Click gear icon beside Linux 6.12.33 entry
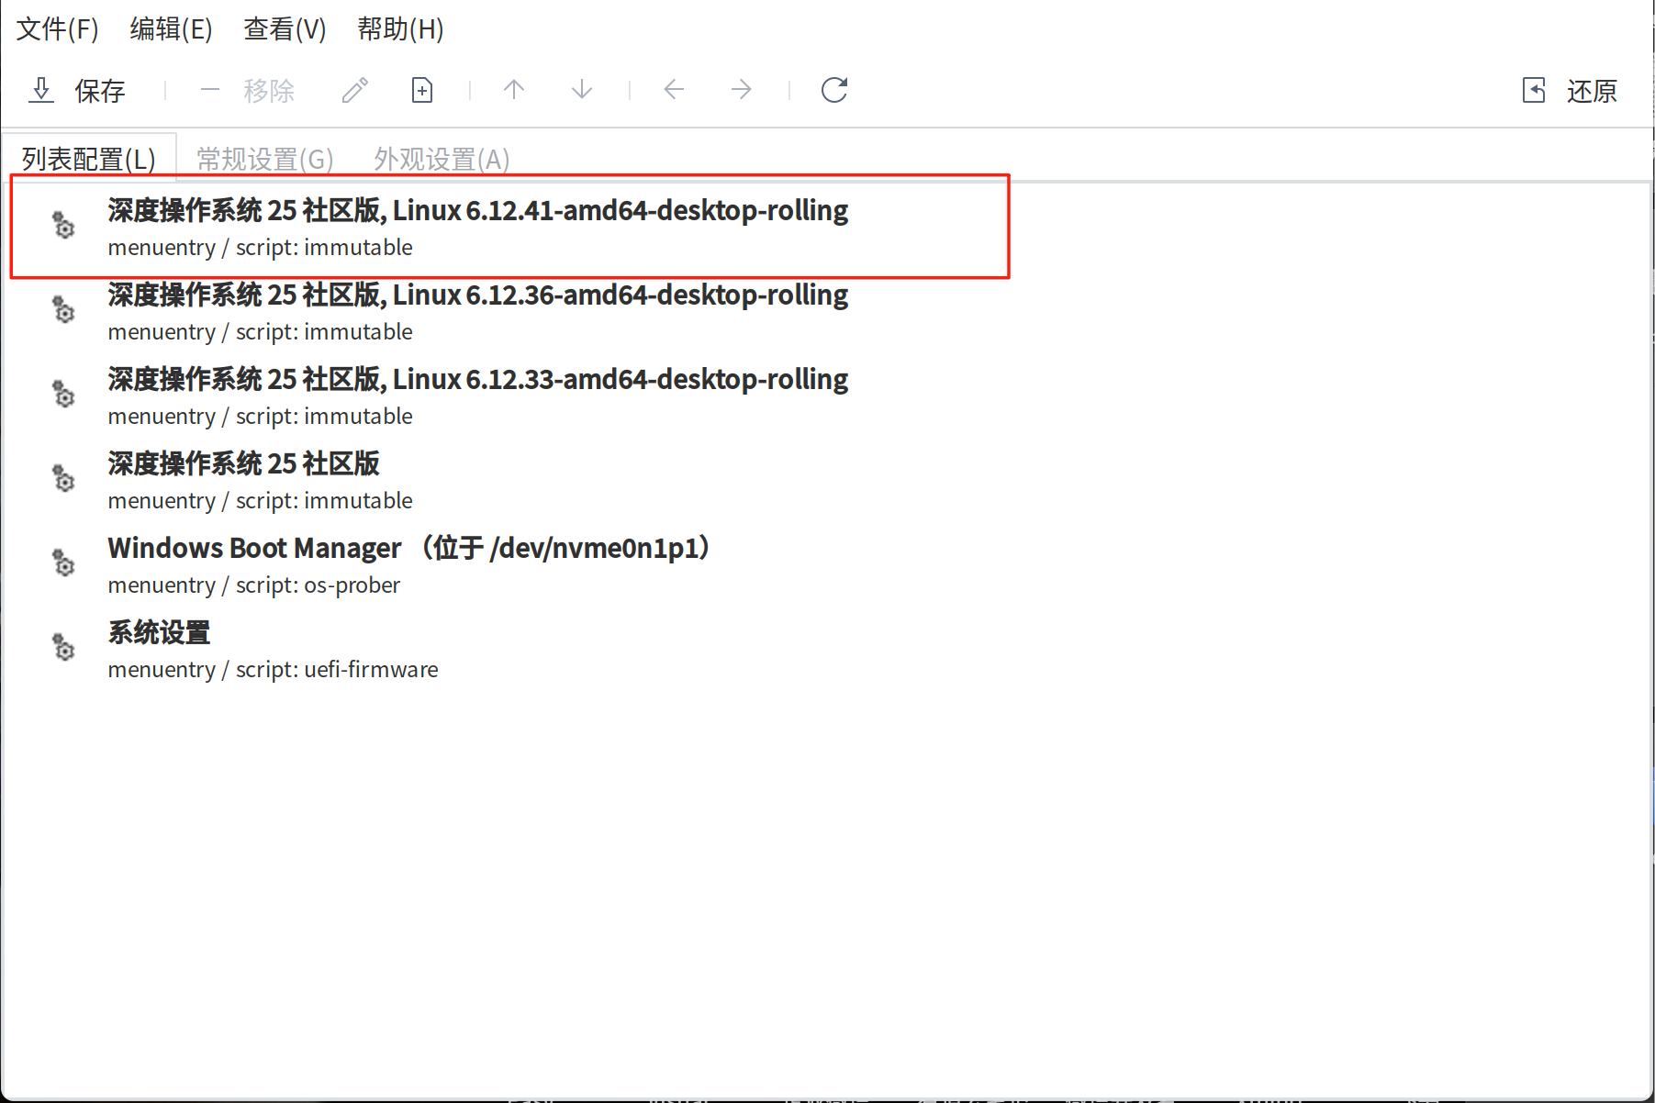Screen dimensions: 1655x1103 [x=62, y=394]
